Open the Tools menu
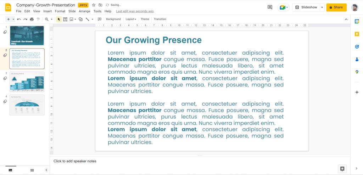 97,11
